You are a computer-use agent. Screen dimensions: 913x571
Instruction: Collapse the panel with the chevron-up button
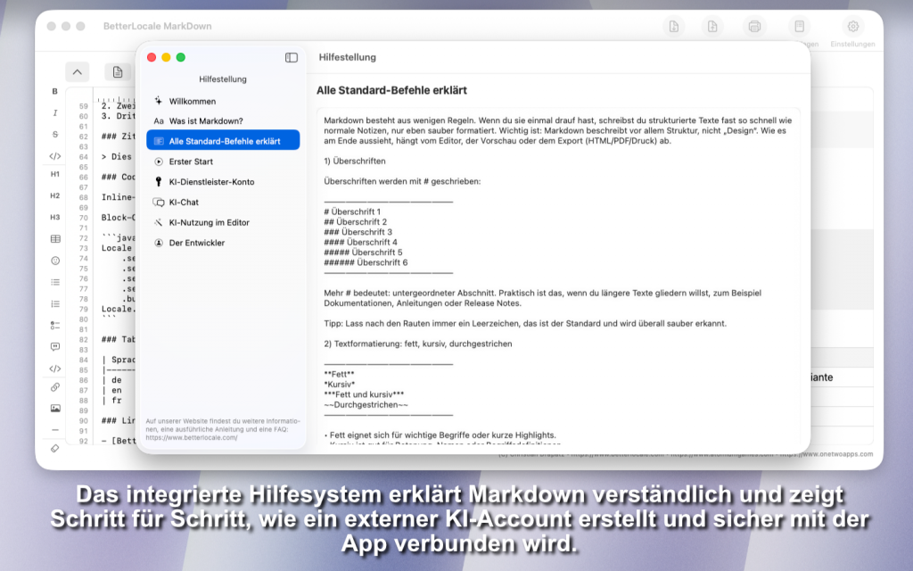[x=77, y=72]
